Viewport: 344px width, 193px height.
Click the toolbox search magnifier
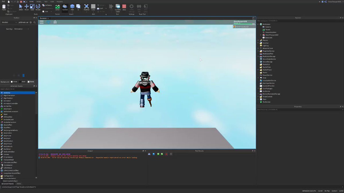[x=34, y=22]
